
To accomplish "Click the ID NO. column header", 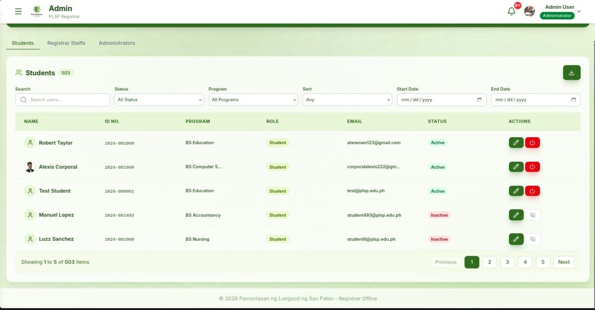I will coord(112,121).
